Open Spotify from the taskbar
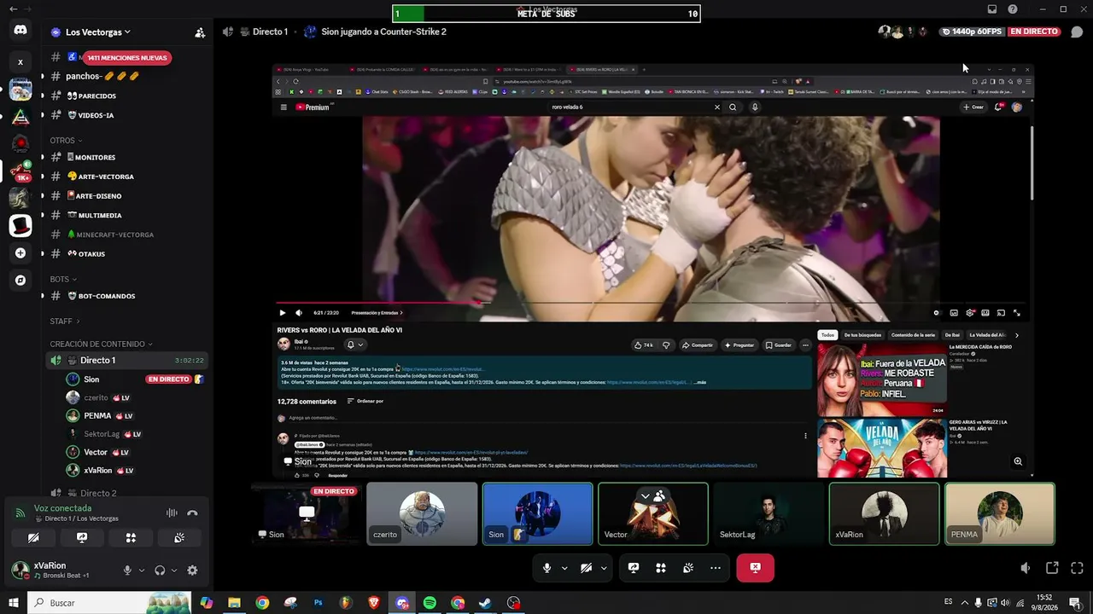This screenshot has height=614, width=1093. [430, 603]
